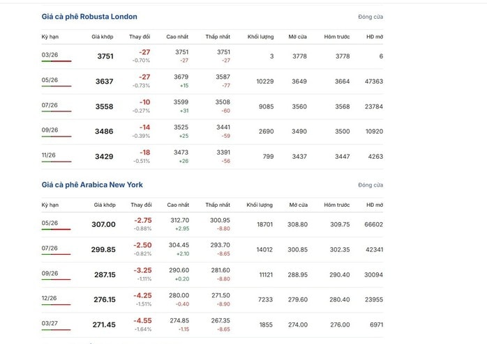Select the Robusta 03/26 contract term
487x344 pixels.
point(50,54)
